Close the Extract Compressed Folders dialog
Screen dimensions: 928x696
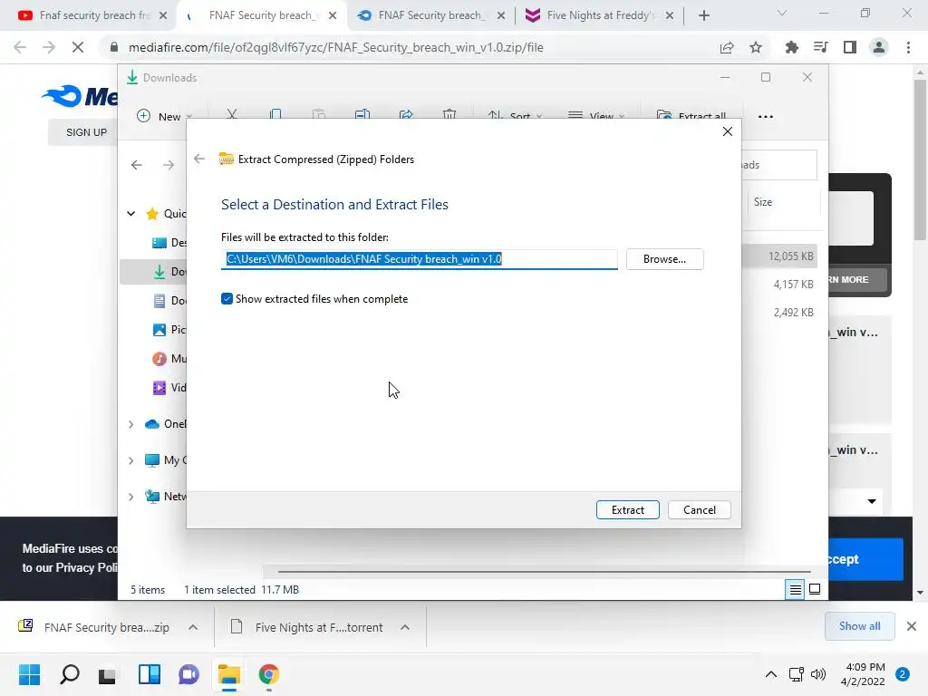click(x=728, y=131)
